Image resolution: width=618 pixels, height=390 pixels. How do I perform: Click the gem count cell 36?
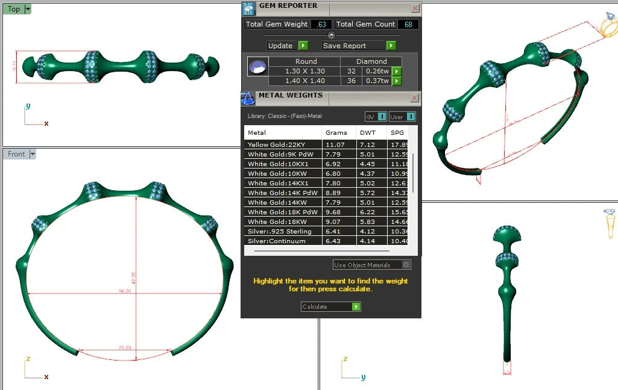pos(351,81)
